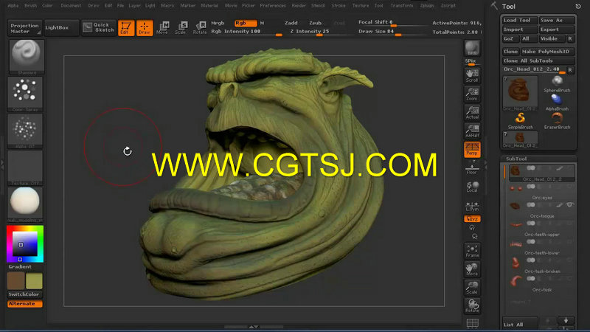Image resolution: width=590 pixels, height=332 pixels.
Task: Choose the AlphaBrush tool
Action: pyautogui.click(x=557, y=103)
